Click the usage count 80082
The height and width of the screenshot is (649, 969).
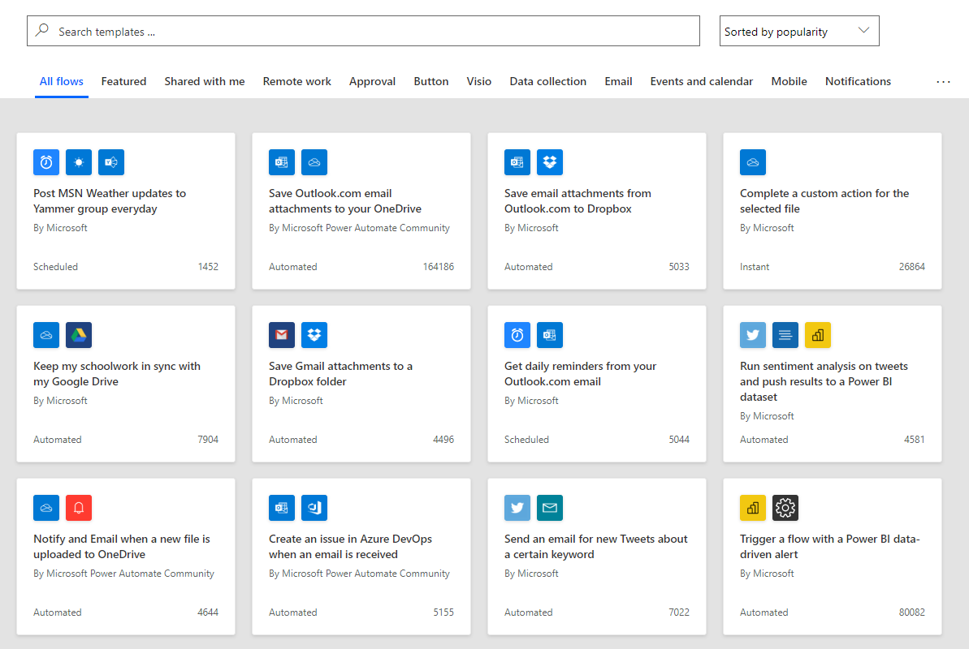point(911,612)
